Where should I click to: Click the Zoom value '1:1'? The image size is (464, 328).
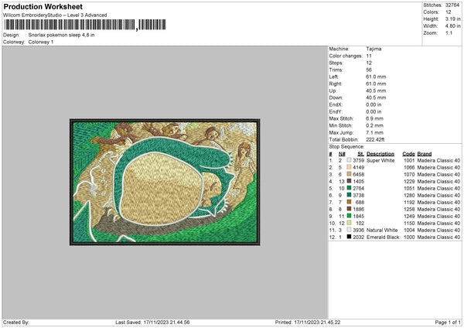(x=449, y=32)
